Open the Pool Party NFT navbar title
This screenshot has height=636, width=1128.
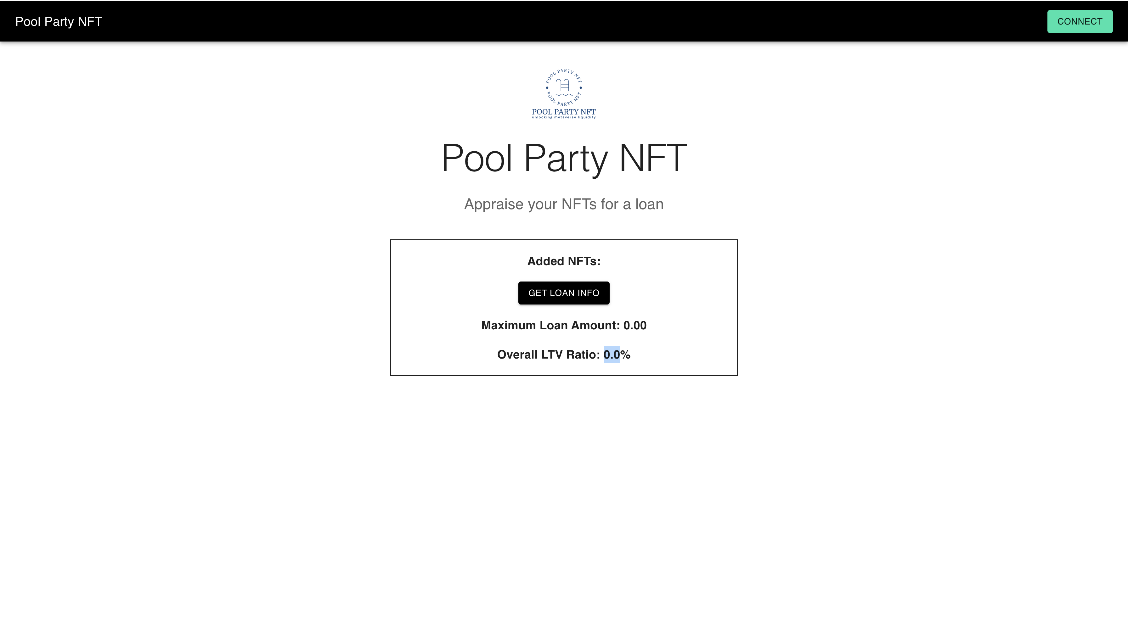[x=59, y=21]
